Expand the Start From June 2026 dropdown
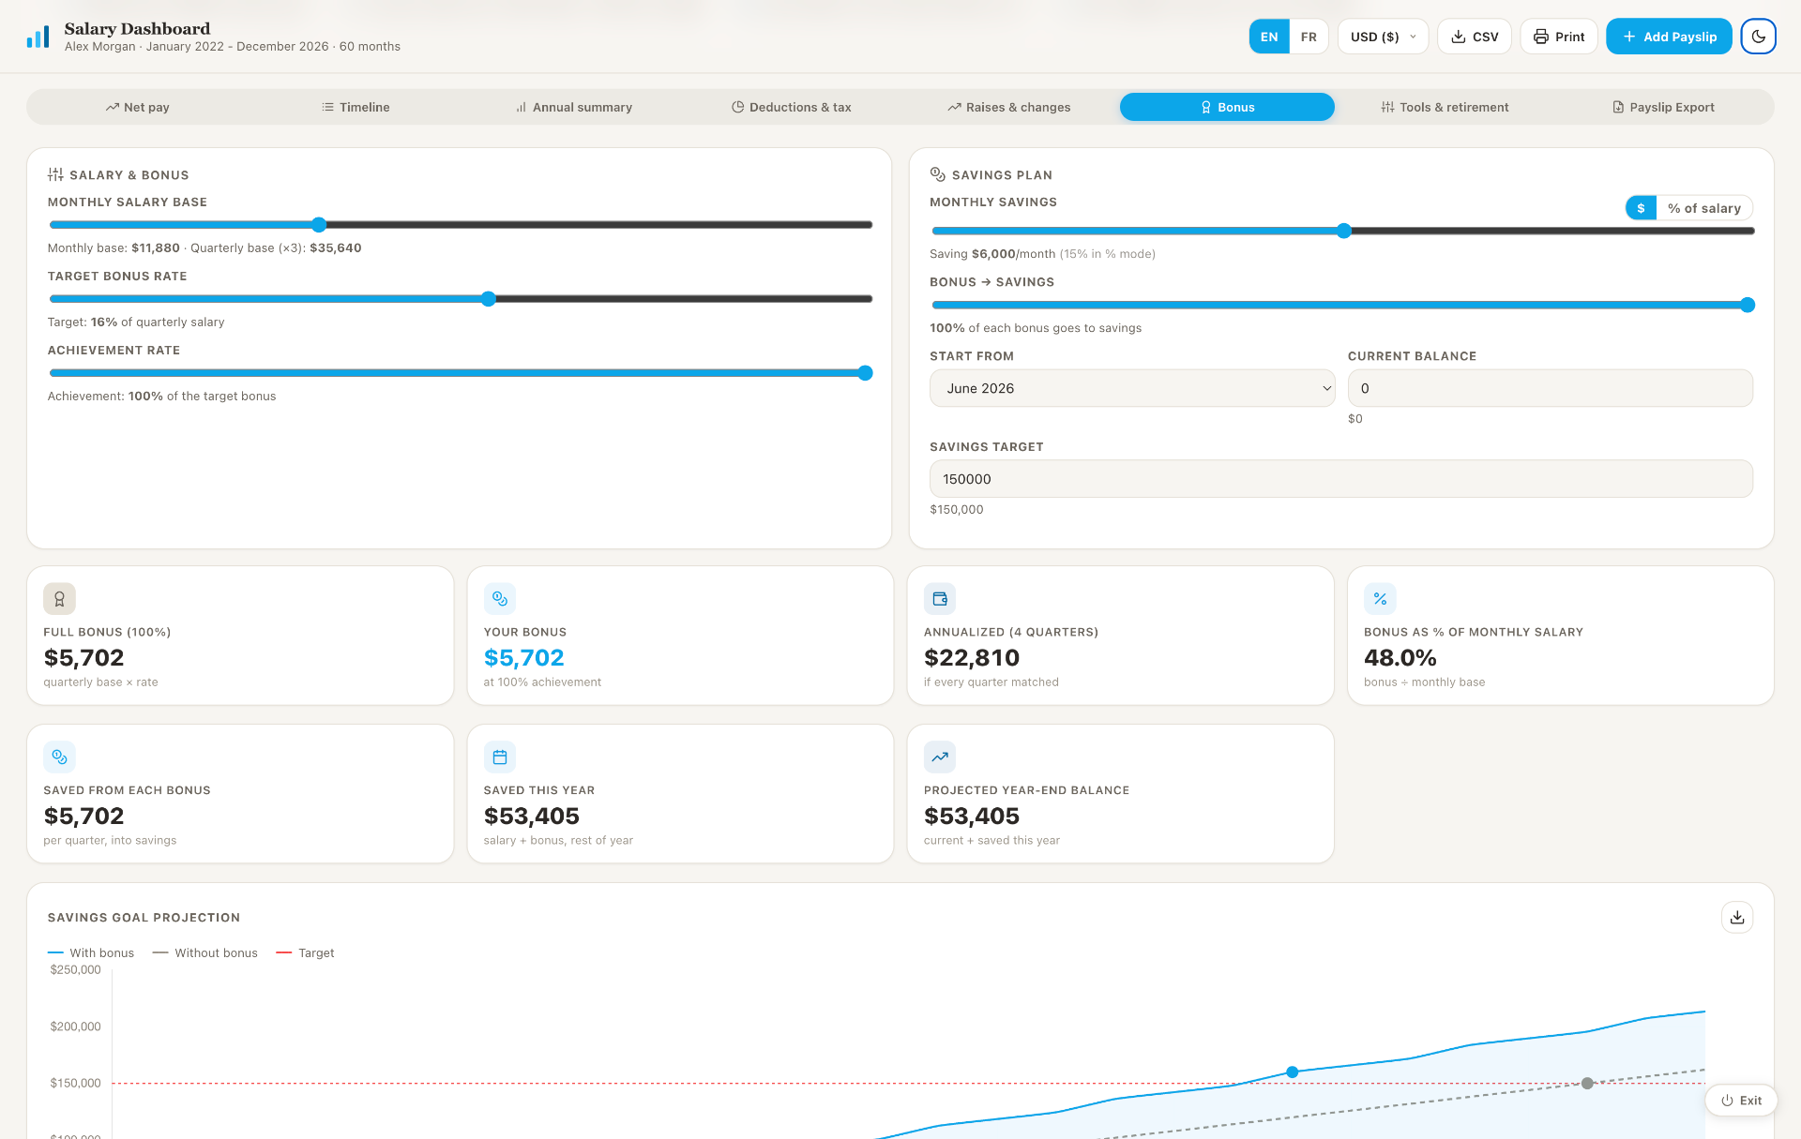The width and height of the screenshot is (1801, 1139). tap(1132, 388)
